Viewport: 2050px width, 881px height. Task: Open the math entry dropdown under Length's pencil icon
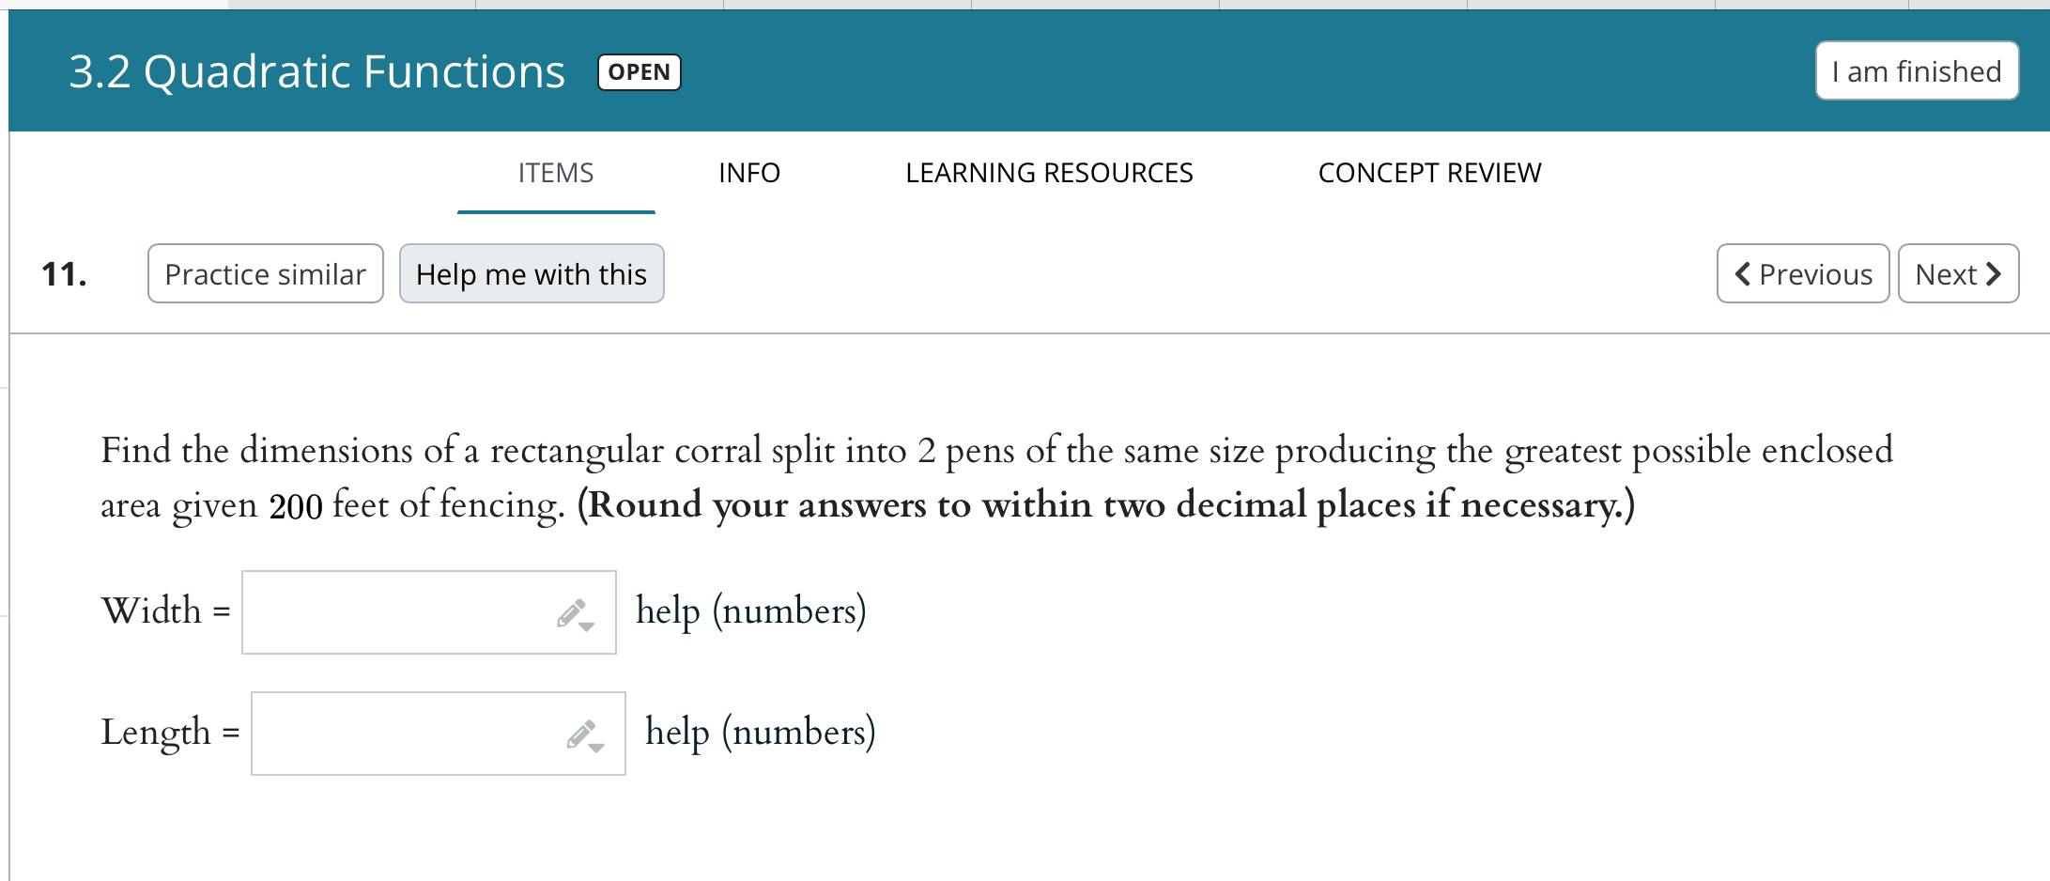point(595,748)
